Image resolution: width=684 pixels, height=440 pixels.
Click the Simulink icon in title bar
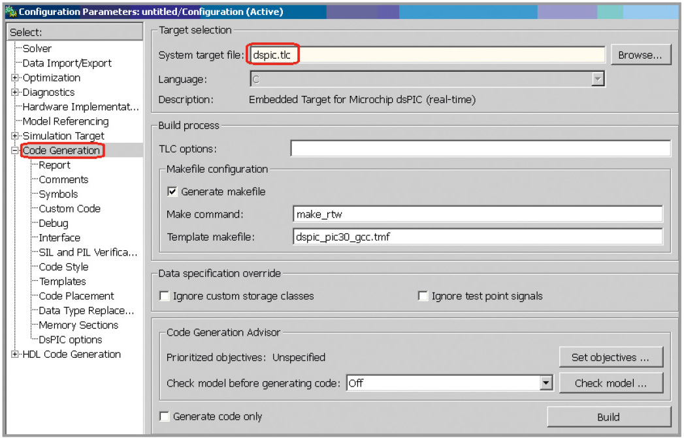point(10,12)
